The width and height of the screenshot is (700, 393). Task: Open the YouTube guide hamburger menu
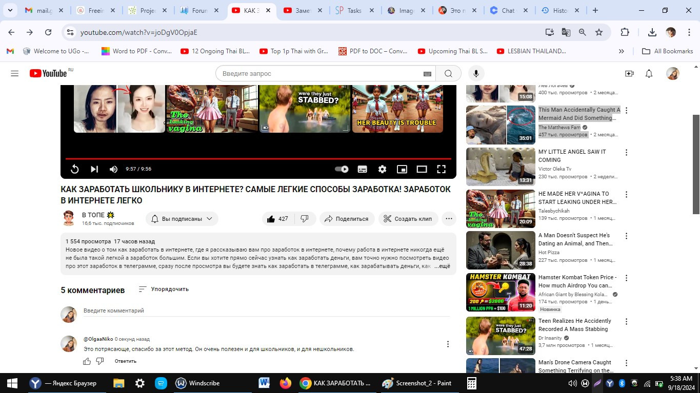[x=14, y=74]
